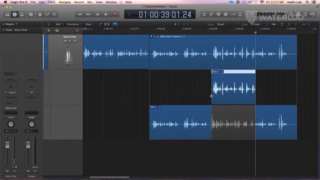Open the left-click pointer tool menu
Viewport: 320px width, 180px height.
click(176, 24)
